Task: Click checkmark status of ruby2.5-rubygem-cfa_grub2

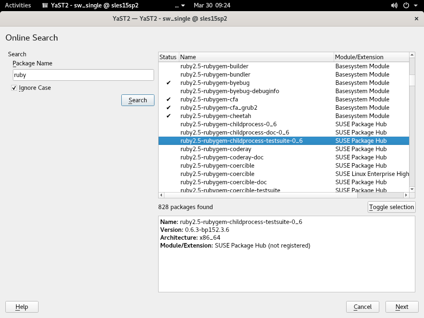Action: 169,108
